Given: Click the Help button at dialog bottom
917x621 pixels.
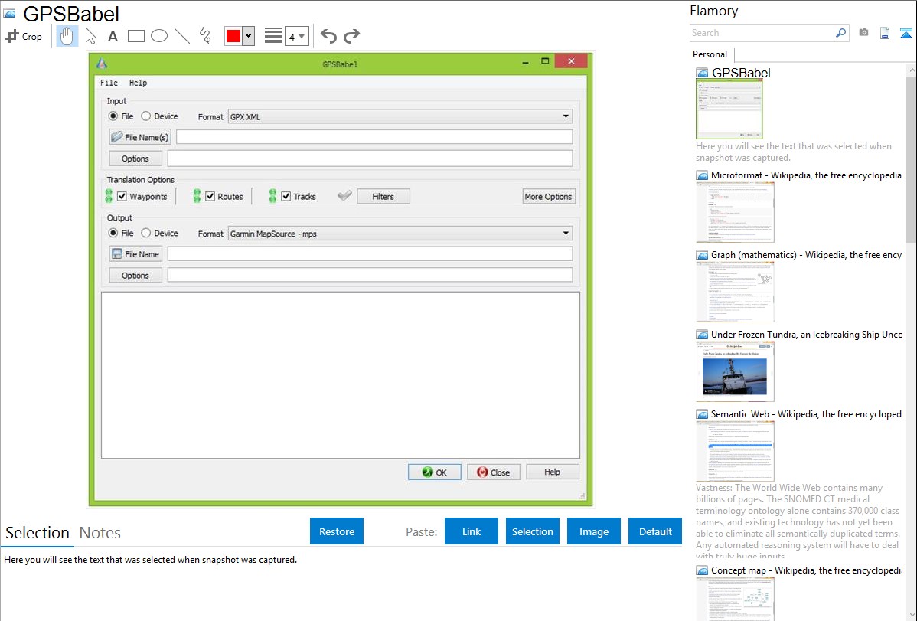Looking at the screenshot, I should (553, 472).
